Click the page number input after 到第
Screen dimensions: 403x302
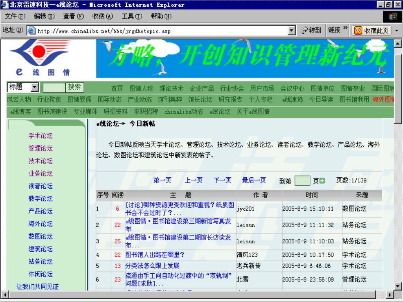[302, 180]
